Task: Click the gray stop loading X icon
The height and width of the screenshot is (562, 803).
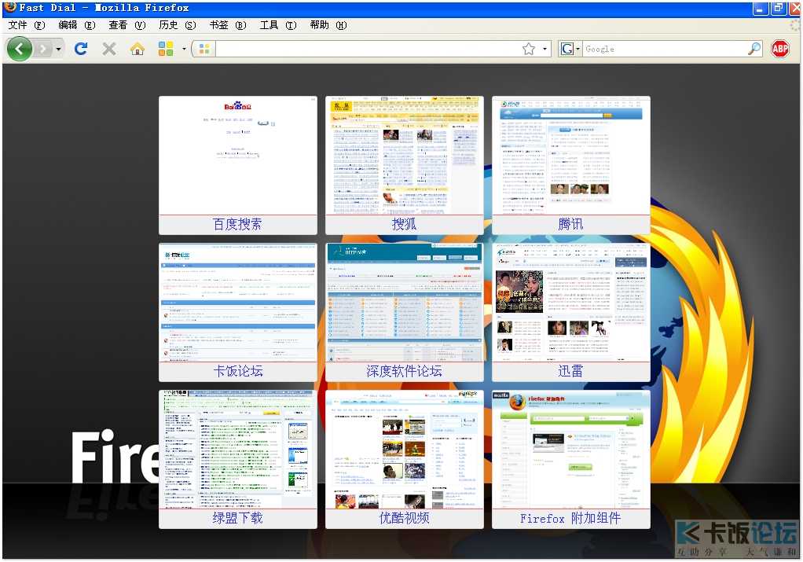Action: click(108, 50)
